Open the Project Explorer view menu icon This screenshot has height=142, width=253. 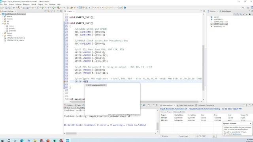click(55, 11)
